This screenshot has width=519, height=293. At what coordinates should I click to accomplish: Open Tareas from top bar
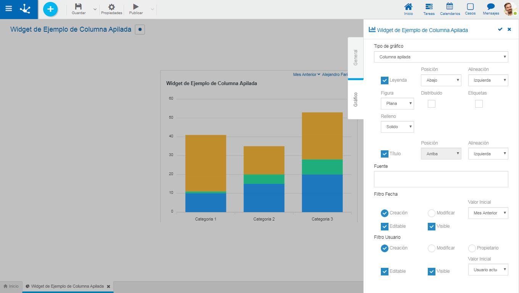(x=429, y=9)
